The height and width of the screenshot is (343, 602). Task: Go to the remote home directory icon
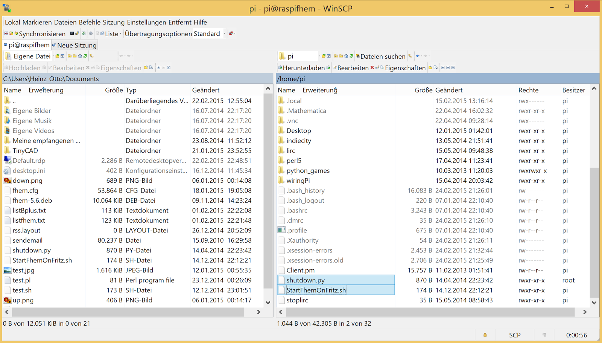(346, 56)
